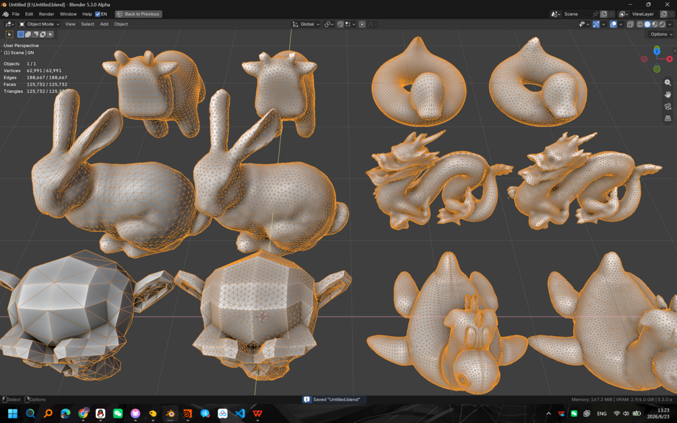Choose the Subtract selection mode icon
Screen dimensions: 677x423
[36, 34]
